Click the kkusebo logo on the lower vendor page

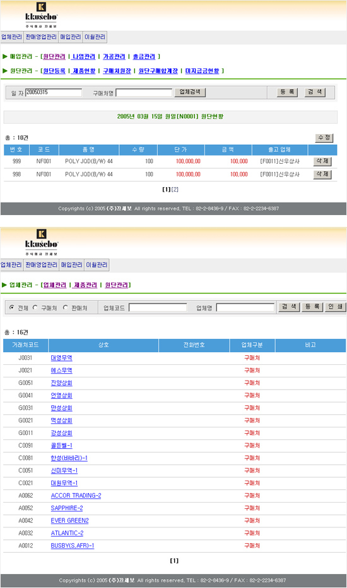[x=41, y=242]
